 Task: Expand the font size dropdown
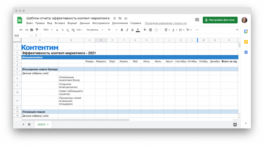pyautogui.click(x=117, y=30)
